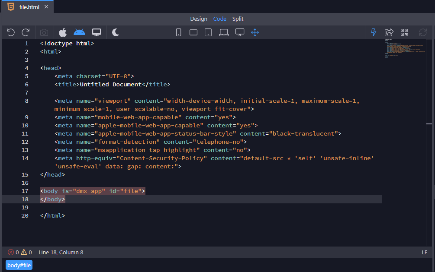Close the file.html tab
Screen dimensions: 435x272
pos(46,7)
